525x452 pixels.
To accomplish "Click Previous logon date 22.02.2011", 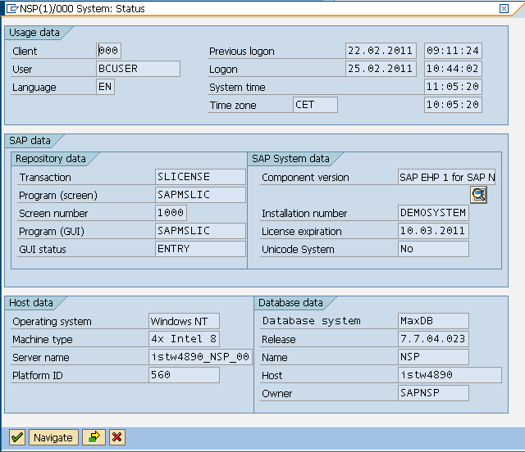I will [381, 51].
